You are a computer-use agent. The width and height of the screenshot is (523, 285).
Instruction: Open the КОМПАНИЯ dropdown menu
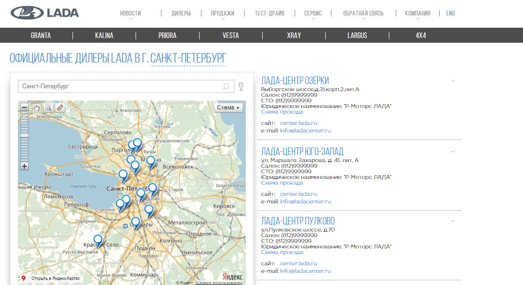point(418,14)
